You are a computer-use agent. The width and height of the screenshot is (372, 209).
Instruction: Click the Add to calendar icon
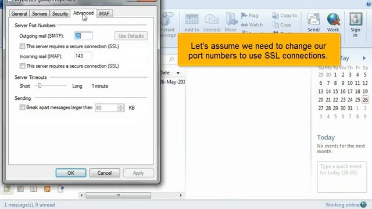(192, 19)
